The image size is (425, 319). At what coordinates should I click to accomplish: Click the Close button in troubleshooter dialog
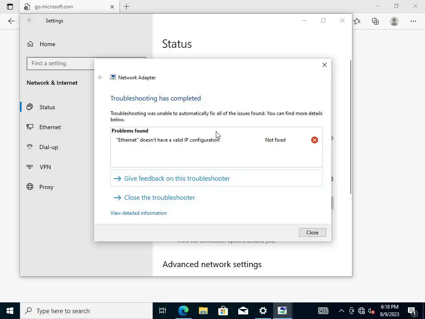pyautogui.click(x=312, y=233)
